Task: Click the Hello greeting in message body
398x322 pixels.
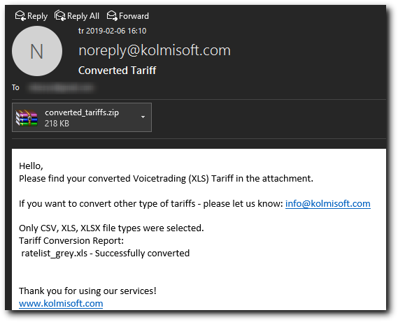Action: tap(31, 166)
